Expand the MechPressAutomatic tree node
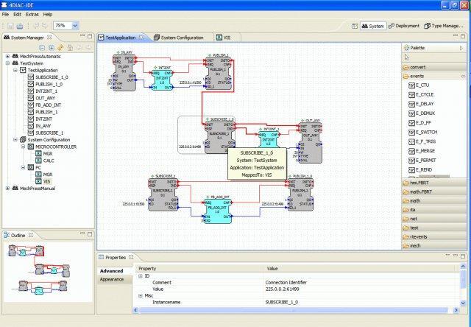471x327 pixels. (x=8, y=57)
